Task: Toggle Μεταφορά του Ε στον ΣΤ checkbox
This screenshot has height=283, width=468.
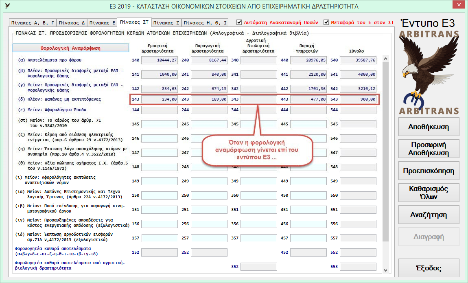Action: (326, 22)
